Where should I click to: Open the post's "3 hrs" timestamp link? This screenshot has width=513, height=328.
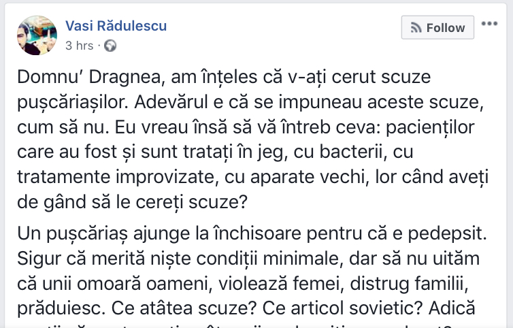pyautogui.click(x=79, y=46)
